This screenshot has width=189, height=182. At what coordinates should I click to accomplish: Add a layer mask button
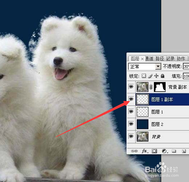coord(154,151)
